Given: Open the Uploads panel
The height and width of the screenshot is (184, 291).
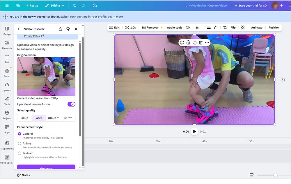Looking at the screenshot, I should pos(7,86).
